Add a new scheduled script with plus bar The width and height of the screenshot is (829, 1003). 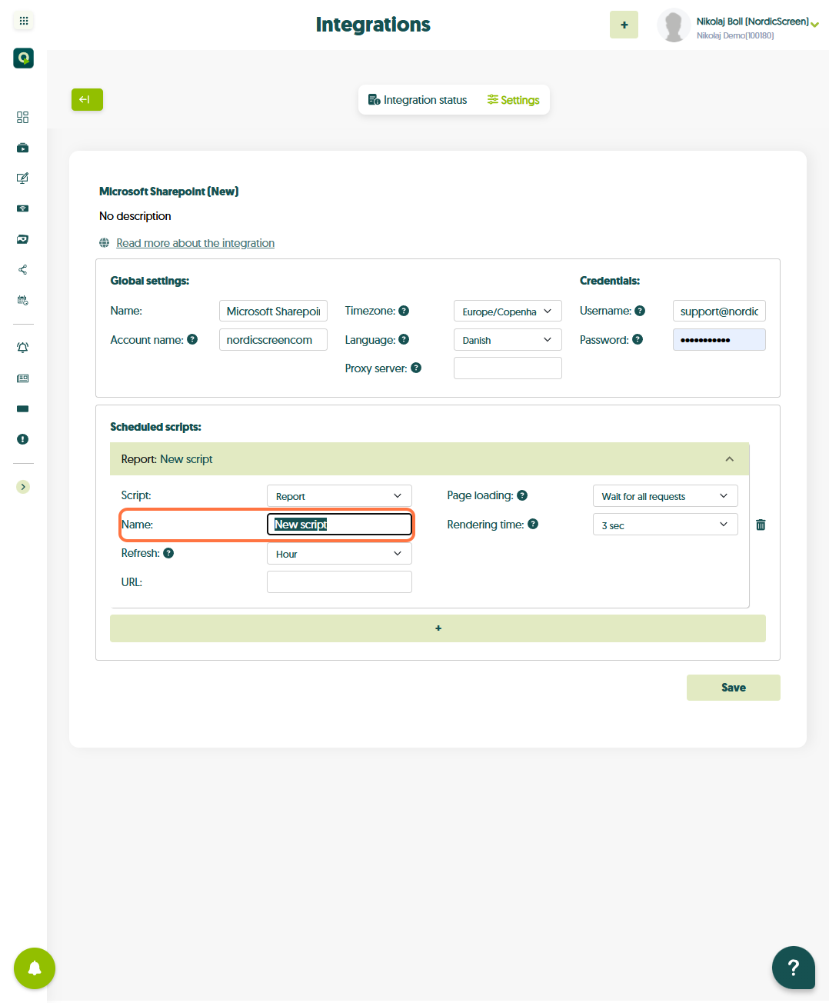pos(438,628)
